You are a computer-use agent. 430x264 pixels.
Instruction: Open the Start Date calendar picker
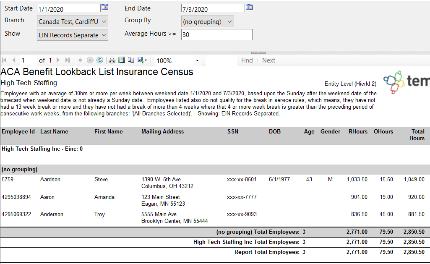tap(105, 7)
